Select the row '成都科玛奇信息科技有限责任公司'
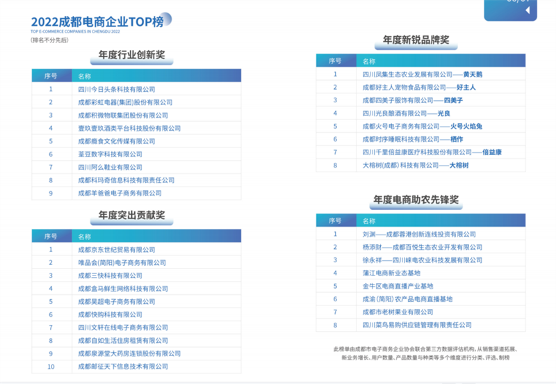This screenshot has height=384, width=556. click(136, 180)
